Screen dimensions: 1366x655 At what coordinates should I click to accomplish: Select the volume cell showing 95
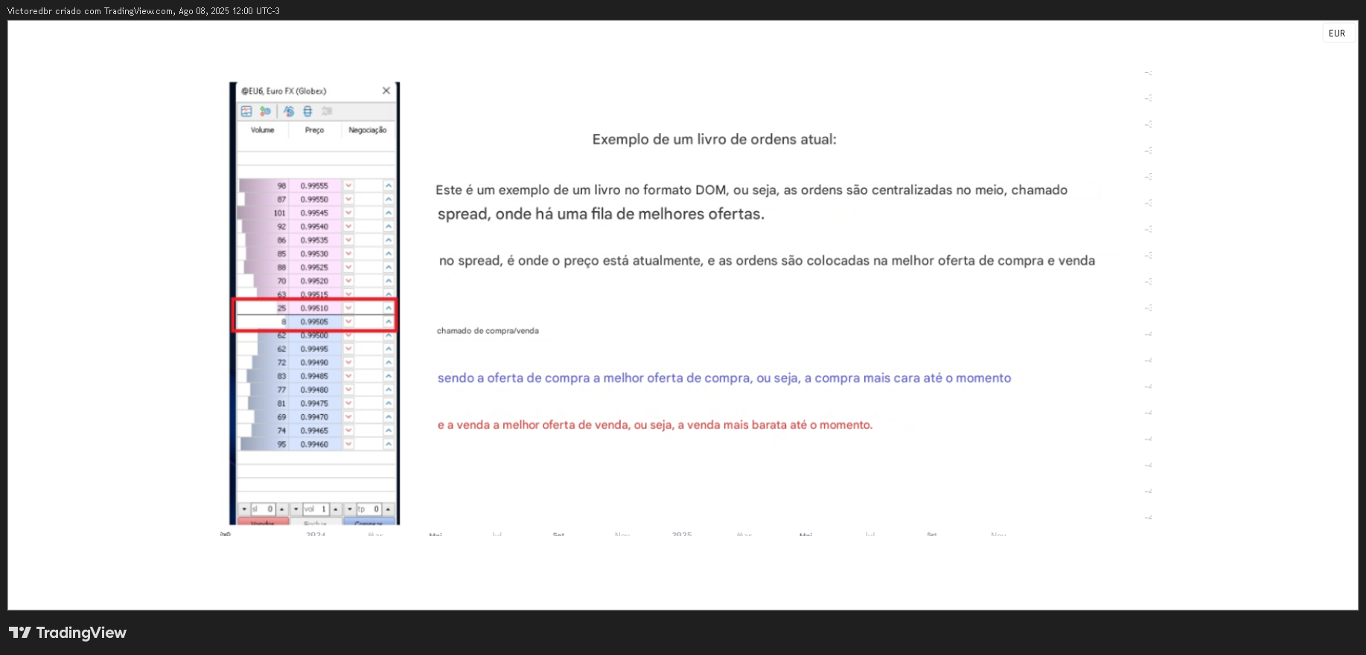263,444
